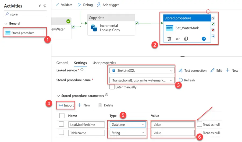This screenshot has width=242, height=142.
Task: Open code view of Set_WaterMark activity
Action: [x=177, y=39]
